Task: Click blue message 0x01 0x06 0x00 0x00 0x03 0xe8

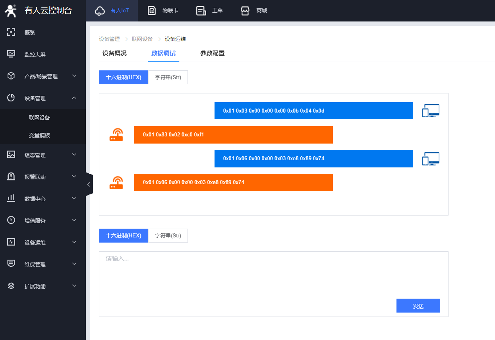Action: 314,159
